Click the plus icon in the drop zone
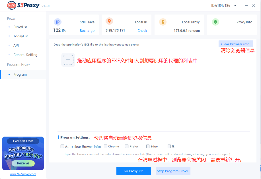 68,60
